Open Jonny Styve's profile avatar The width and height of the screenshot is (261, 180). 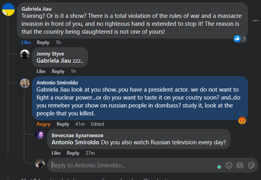point(25,54)
